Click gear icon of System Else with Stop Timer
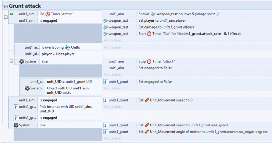This screenshot has height=143, width=272. (22, 61)
